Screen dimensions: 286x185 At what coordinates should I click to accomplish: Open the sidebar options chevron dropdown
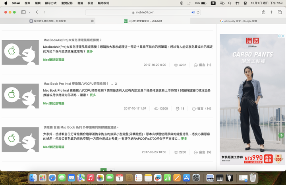(x=29, y=12)
